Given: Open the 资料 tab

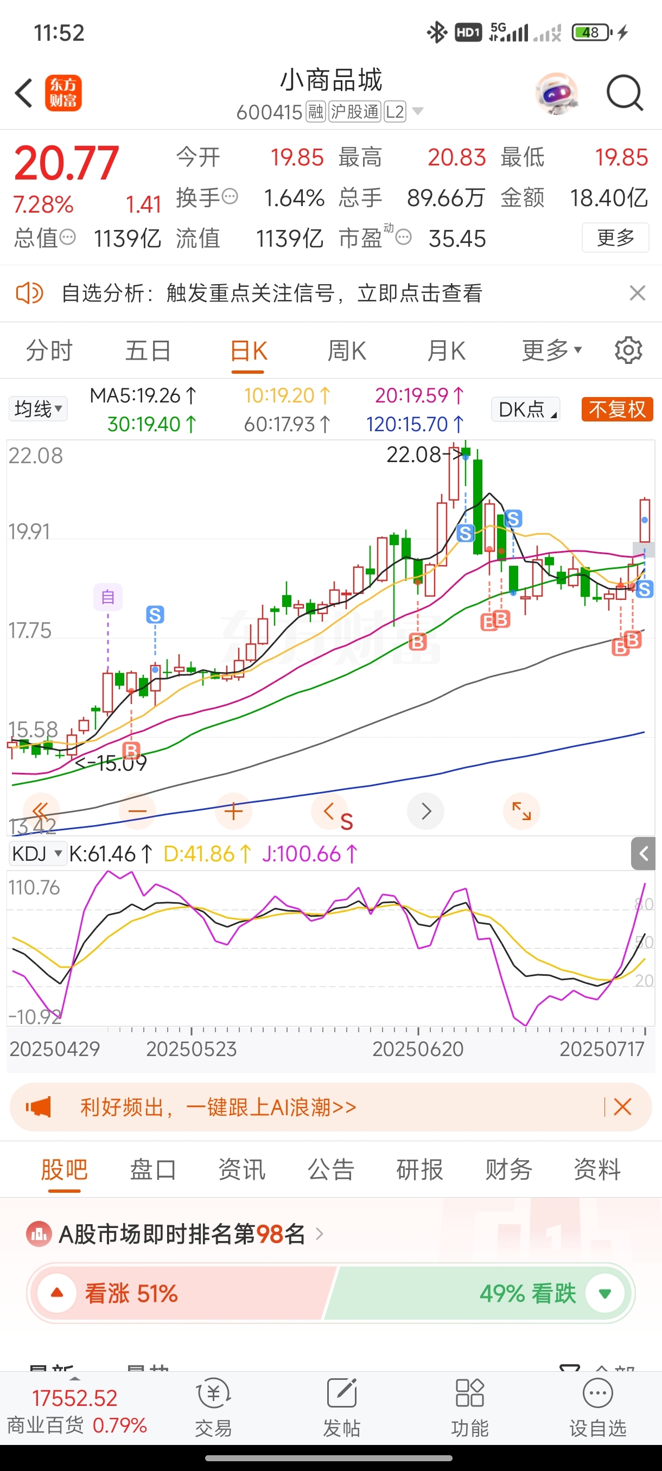Looking at the screenshot, I should (x=597, y=1169).
